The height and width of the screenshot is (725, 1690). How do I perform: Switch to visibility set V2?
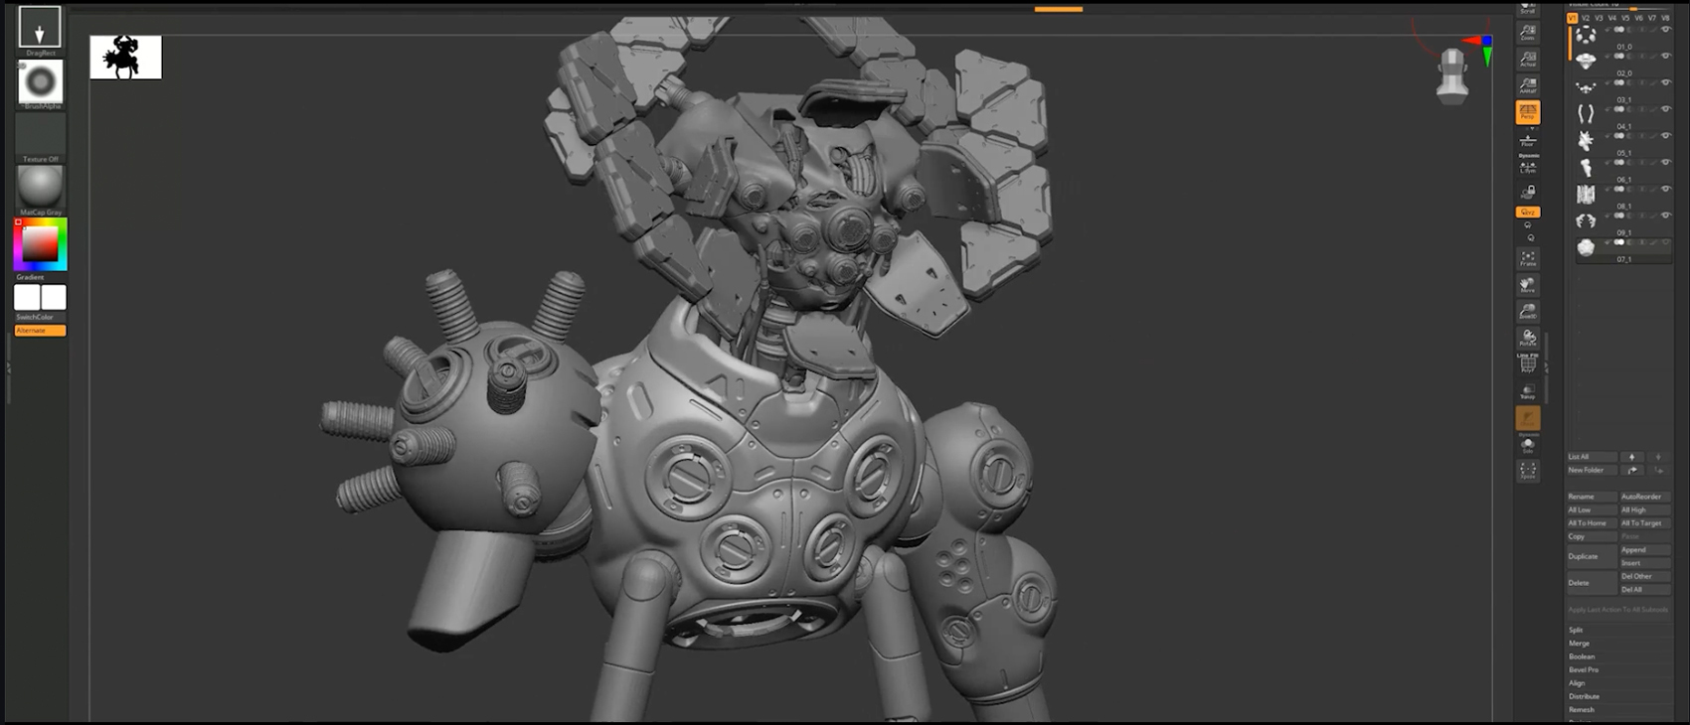1586,18
